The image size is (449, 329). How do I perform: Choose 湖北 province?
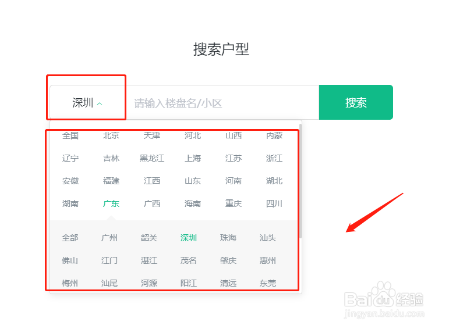point(274,181)
